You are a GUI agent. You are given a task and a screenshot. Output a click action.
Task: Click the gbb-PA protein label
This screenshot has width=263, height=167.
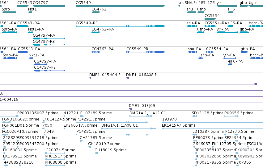(x=248, y=49)
